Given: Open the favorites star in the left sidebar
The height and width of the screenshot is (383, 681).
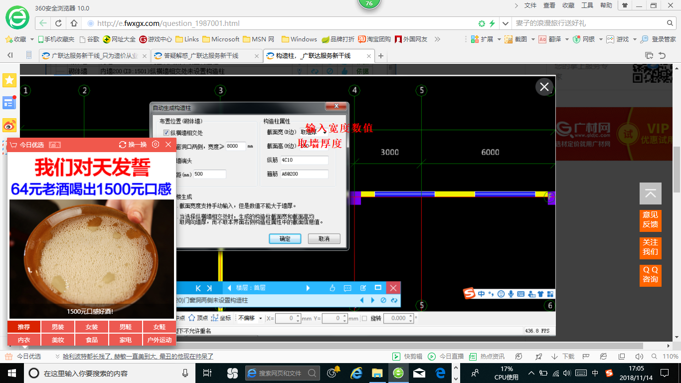Looking at the screenshot, I should pyautogui.click(x=9, y=80).
